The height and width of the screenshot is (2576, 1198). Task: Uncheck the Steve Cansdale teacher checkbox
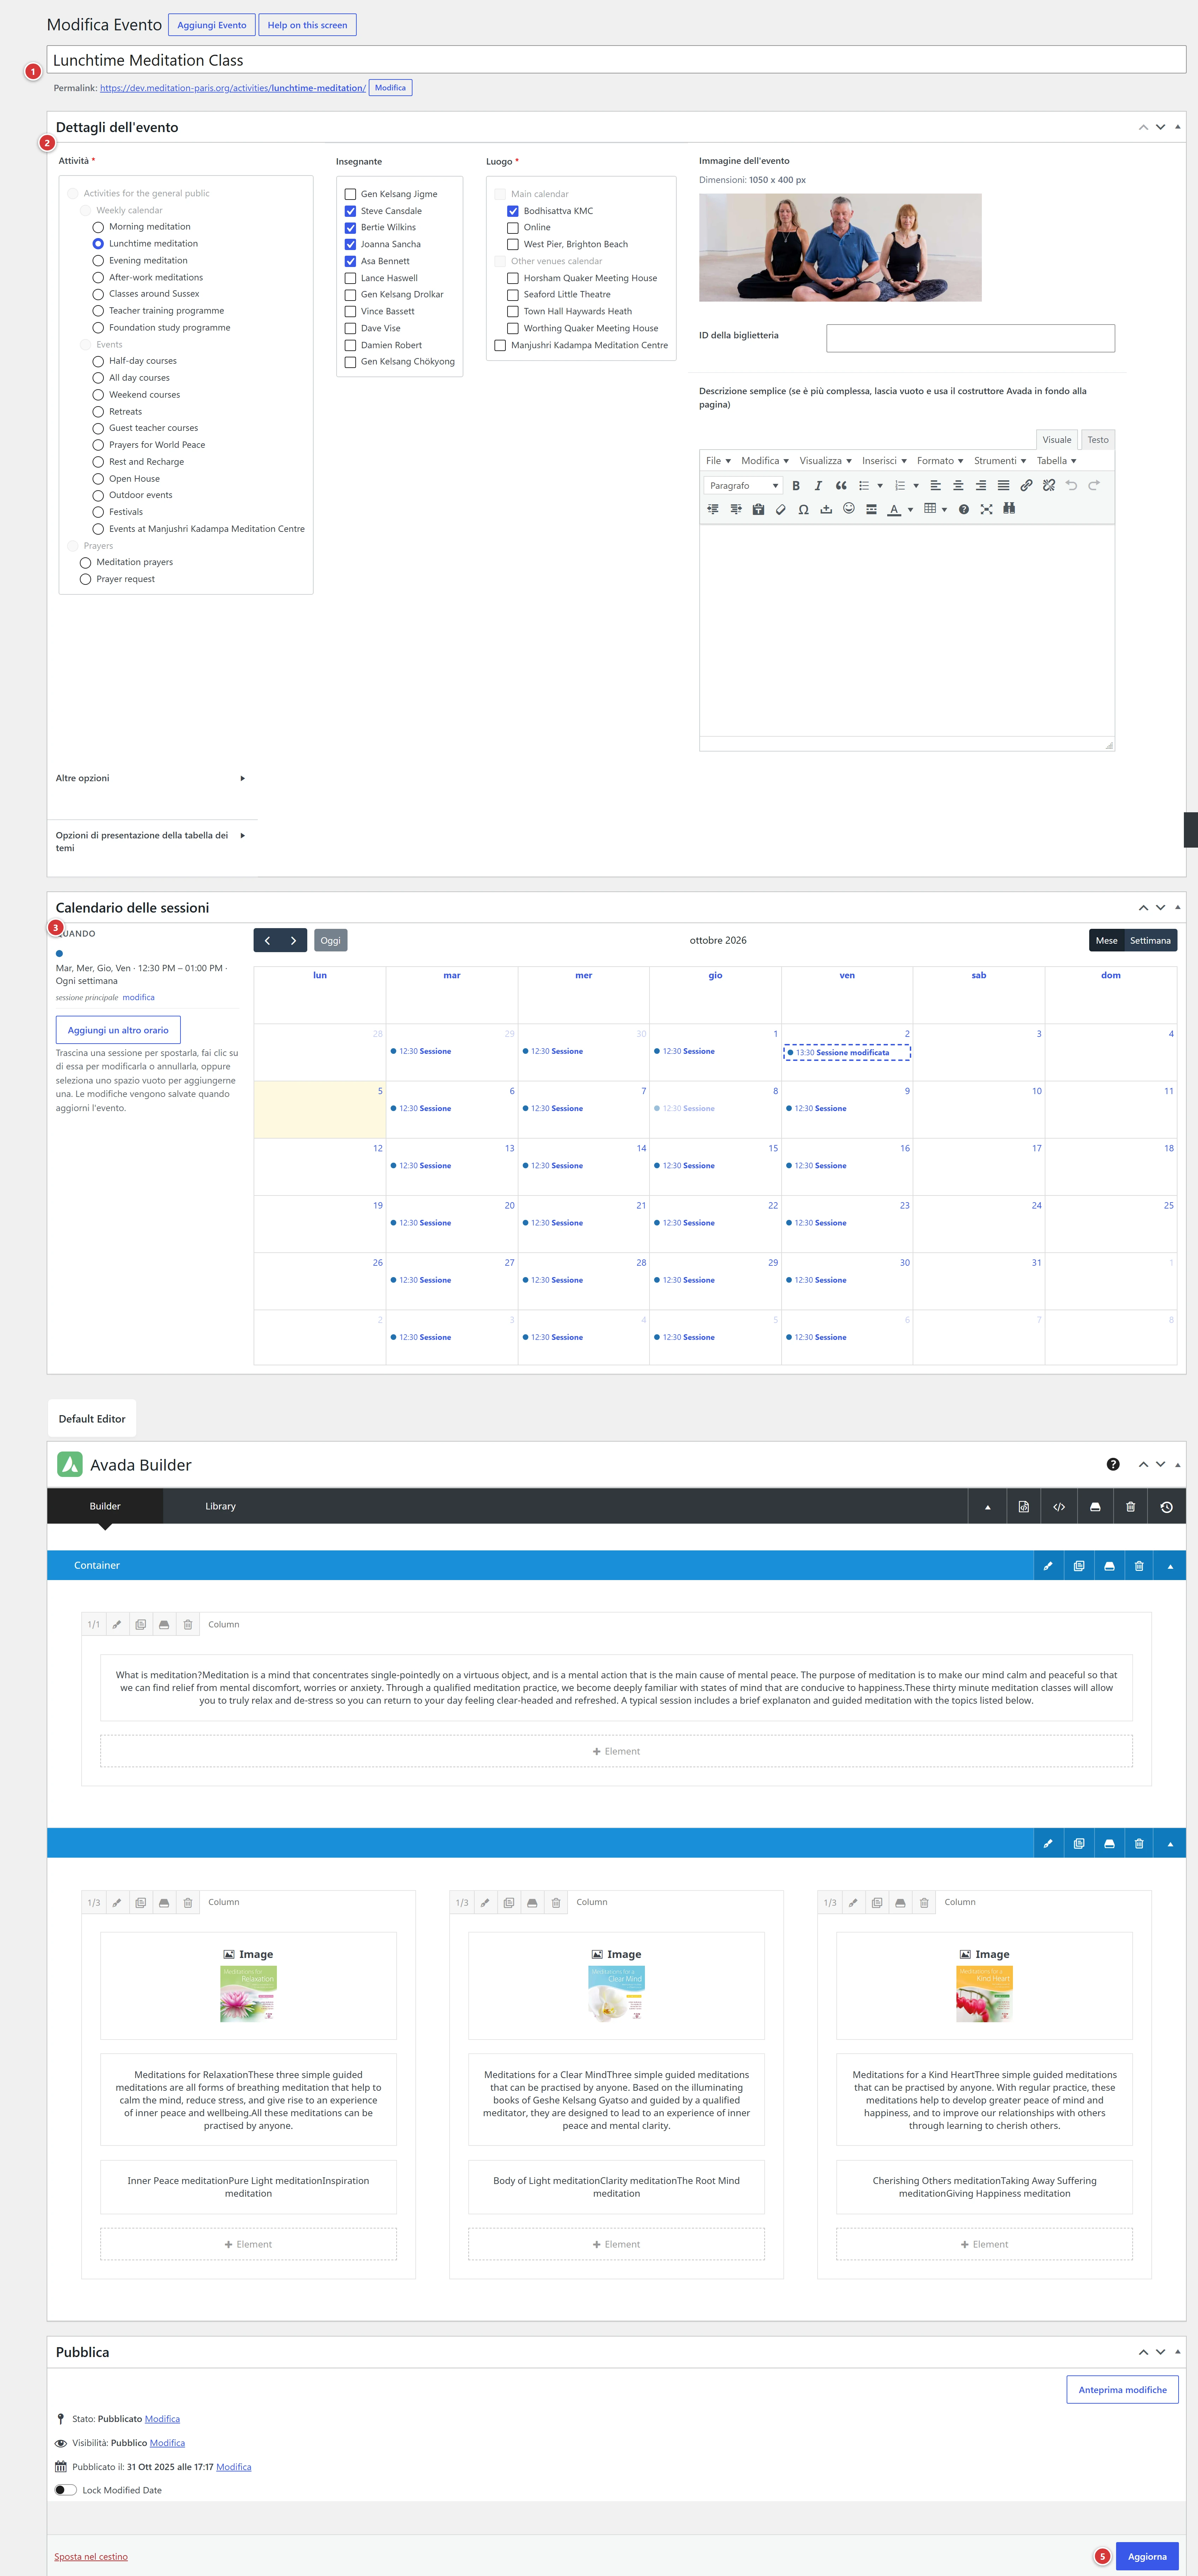click(350, 211)
